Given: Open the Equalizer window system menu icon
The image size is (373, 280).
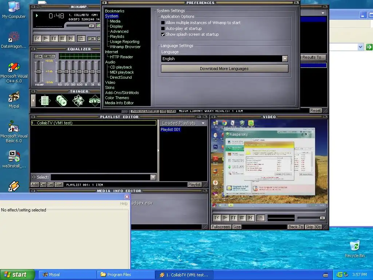Looking at the screenshot, I should 33,49.
